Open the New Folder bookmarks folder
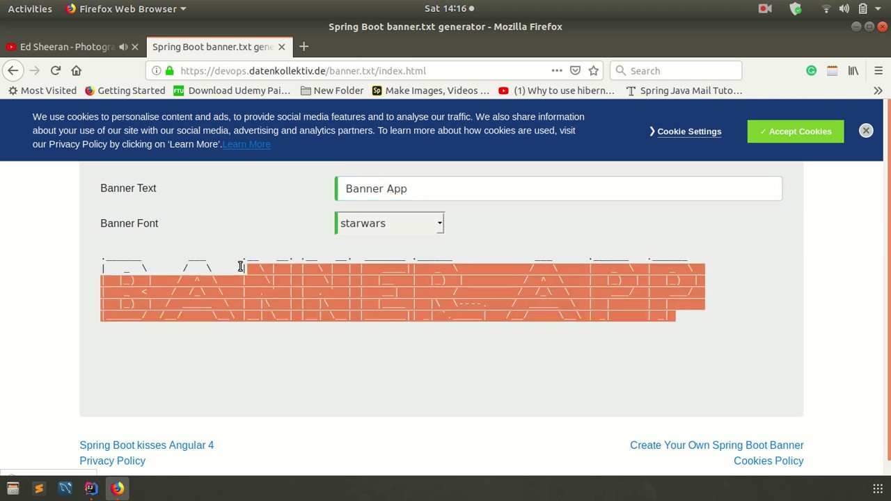The height and width of the screenshot is (501, 891). (332, 90)
